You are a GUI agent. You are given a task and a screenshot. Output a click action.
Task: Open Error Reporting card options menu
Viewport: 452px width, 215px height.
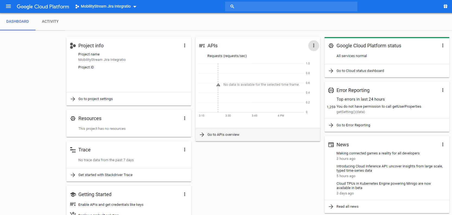pos(443,90)
